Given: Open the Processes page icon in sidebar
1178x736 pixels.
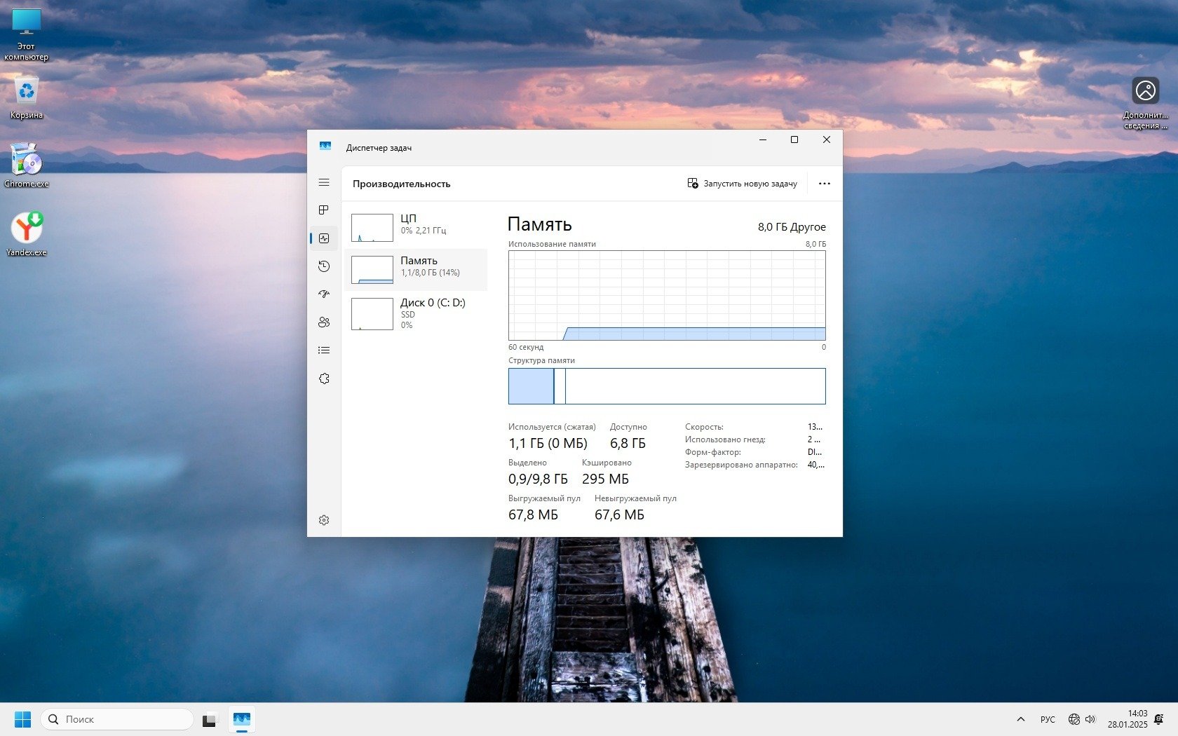Looking at the screenshot, I should click(x=323, y=210).
